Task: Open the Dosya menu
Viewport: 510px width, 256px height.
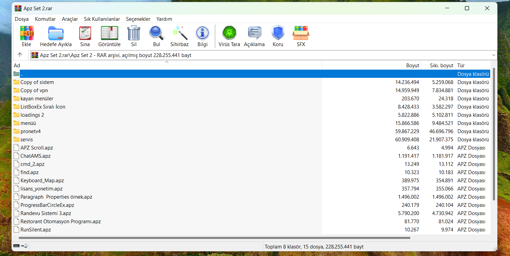Action: (22, 19)
